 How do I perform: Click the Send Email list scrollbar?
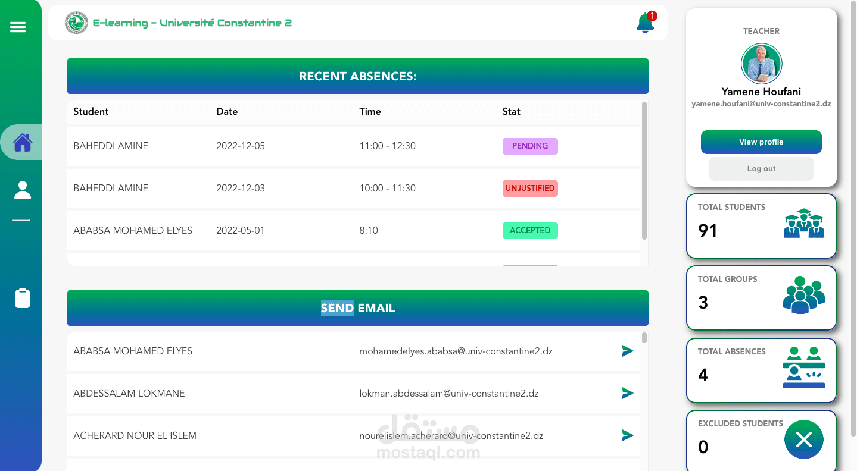pyautogui.click(x=644, y=338)
